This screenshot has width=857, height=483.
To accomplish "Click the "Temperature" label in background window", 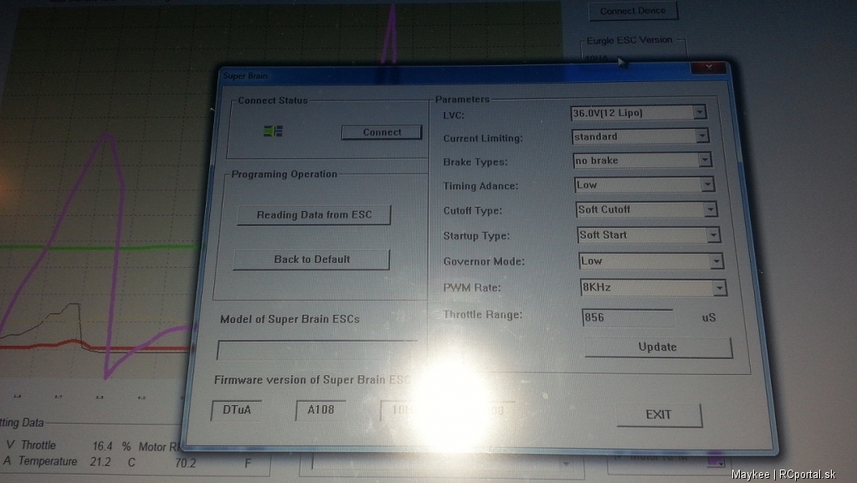I will point(48,461).
